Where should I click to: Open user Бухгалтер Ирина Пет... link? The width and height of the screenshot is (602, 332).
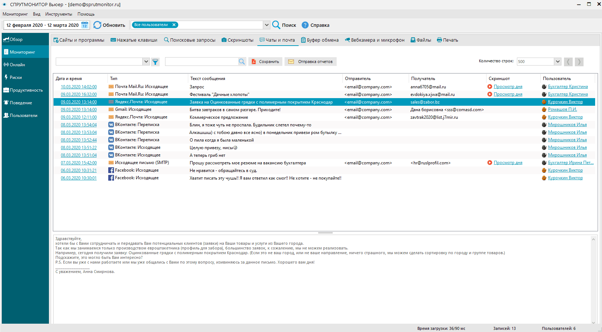click(571, 163)
